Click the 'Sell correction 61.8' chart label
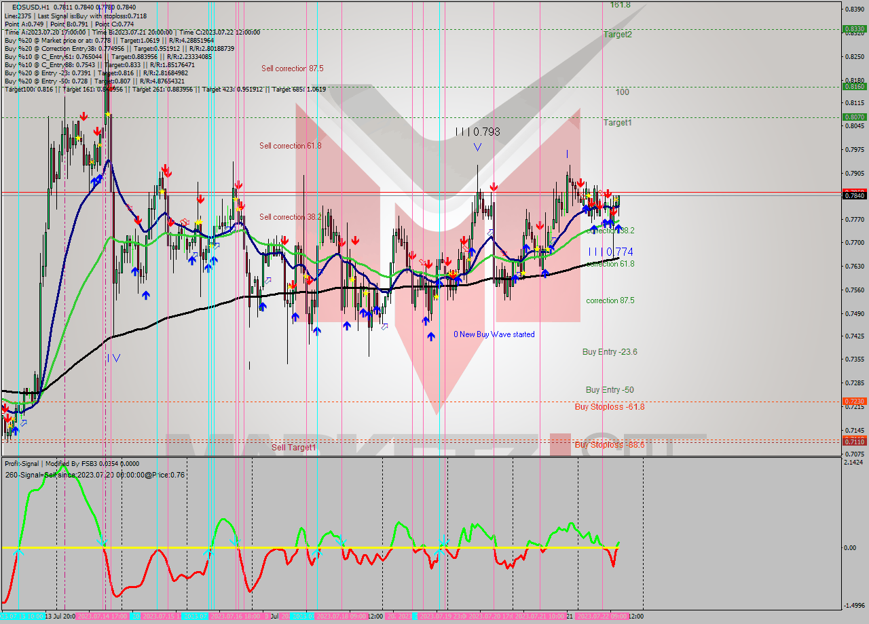This screenshot has height=624, width=869. pos(291,146)
